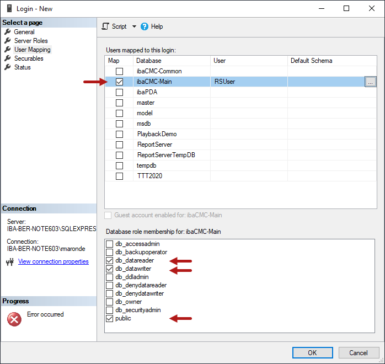Check the Map box for ibaCMC-Common
This screenshot has width=385, height=364.
click(x=119, y=72)
